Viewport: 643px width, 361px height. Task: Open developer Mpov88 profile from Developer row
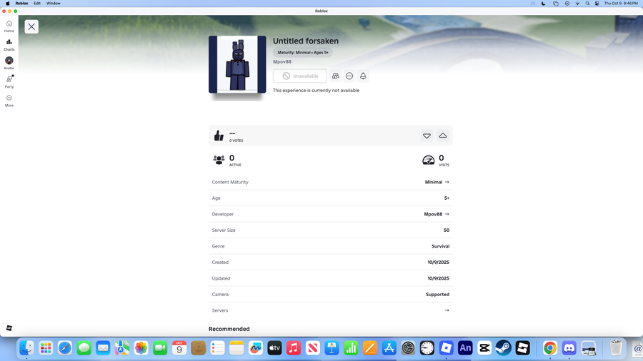pos(437,214)
